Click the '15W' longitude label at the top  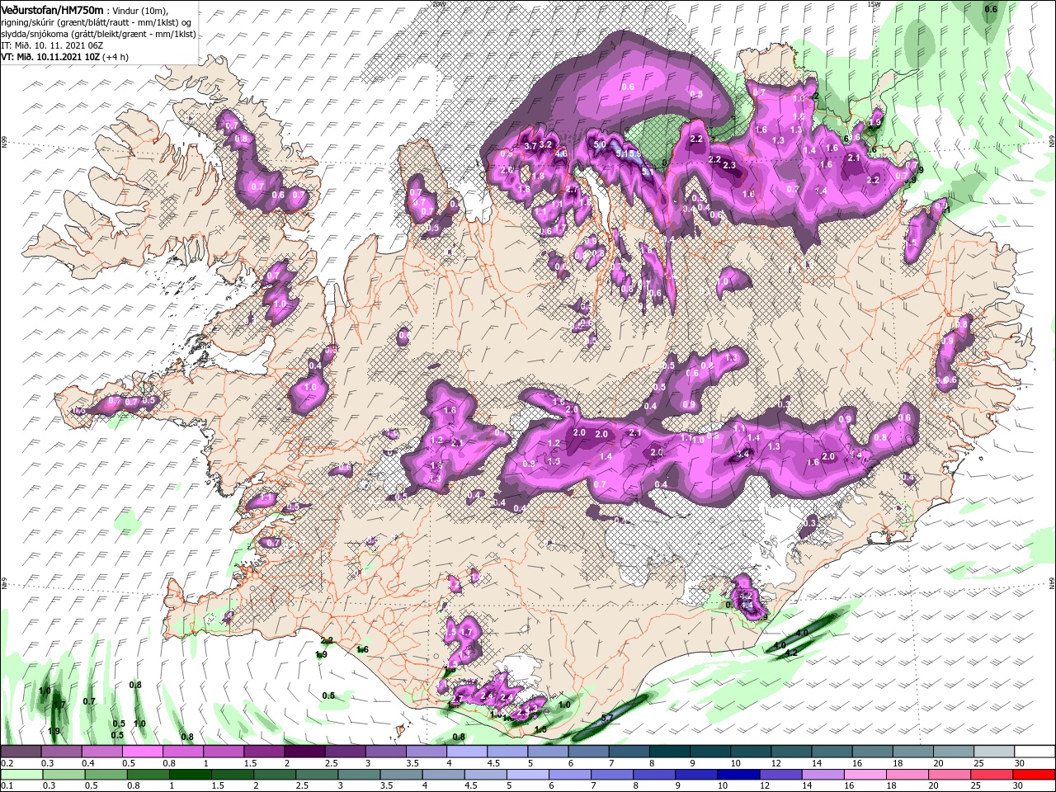[x=874, y=4]
